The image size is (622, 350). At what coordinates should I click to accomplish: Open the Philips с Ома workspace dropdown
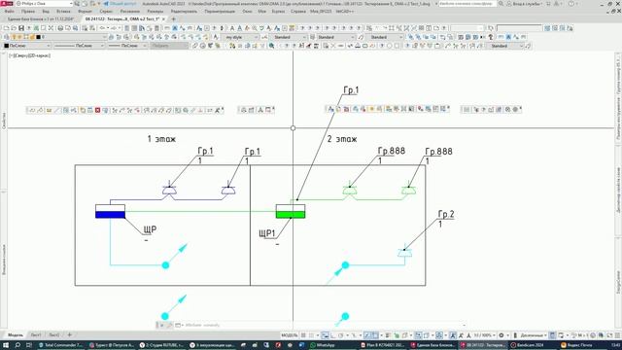pyautogui.click(x=44, y=4)
